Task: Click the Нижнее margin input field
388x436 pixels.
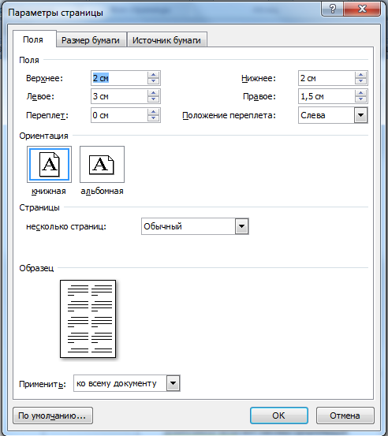Action: point(326,78)
